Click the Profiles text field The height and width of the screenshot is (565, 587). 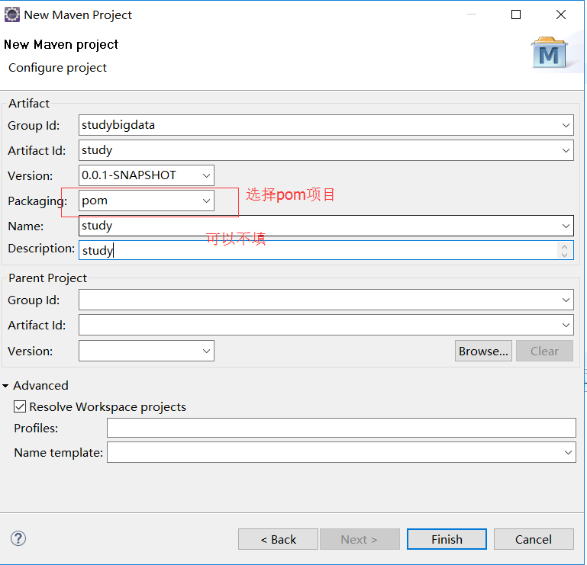[x=341, y=428]
